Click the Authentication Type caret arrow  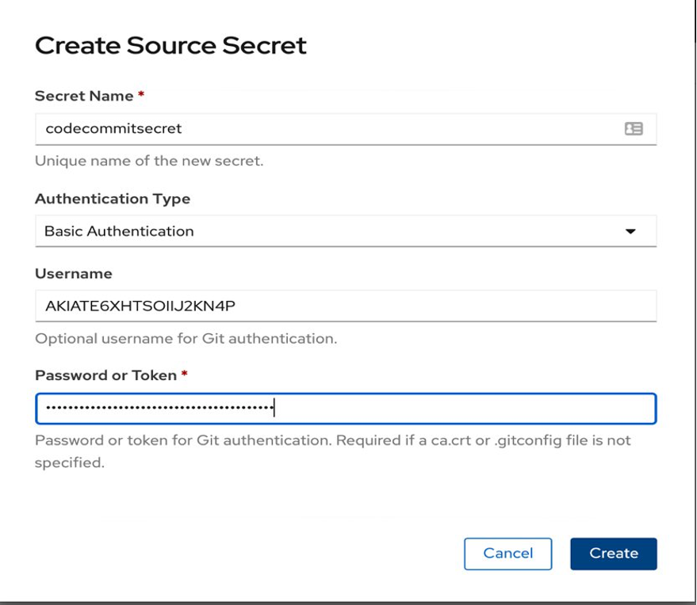click(630, 231)
